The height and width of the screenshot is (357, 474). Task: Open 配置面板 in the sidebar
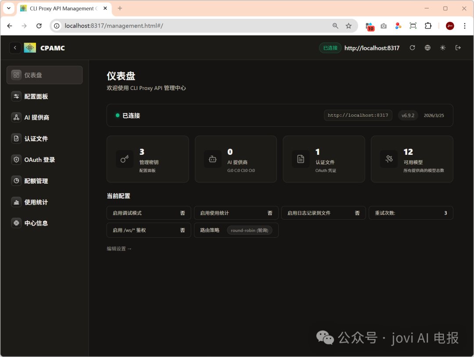click(44, 96)
